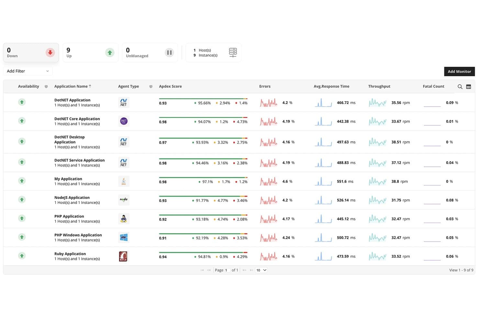Click the Availability column filter icon
479x319 pixels.
click(x=46, y=87)
